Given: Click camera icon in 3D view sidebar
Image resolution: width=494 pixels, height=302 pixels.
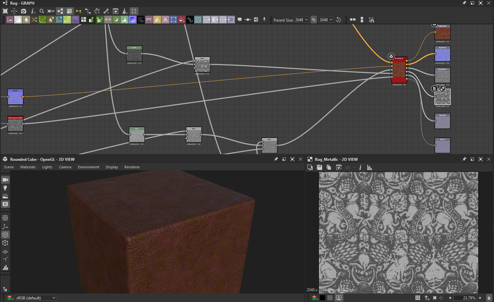Looking at the screenshot, I should pos(5,180).
